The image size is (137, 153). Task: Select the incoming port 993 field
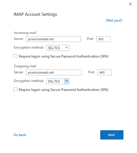(x=103, y=39)
